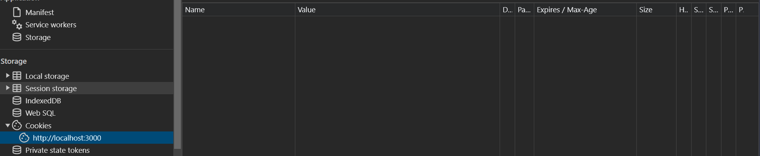Screen dimensions: 760x156
Task: Sort cookies by the Name column header
Action: coord(238,10)
